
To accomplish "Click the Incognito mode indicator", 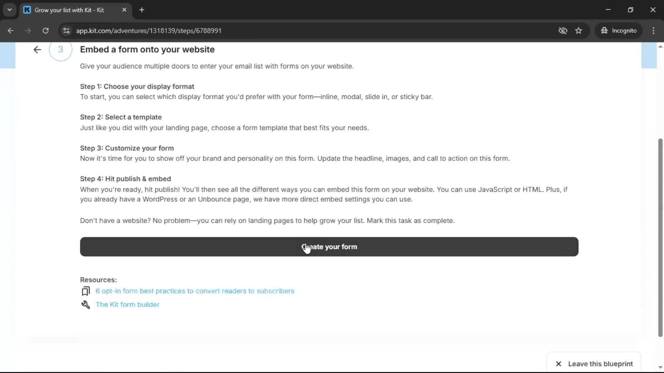I will pyautogui.click(x=619, y=30).
